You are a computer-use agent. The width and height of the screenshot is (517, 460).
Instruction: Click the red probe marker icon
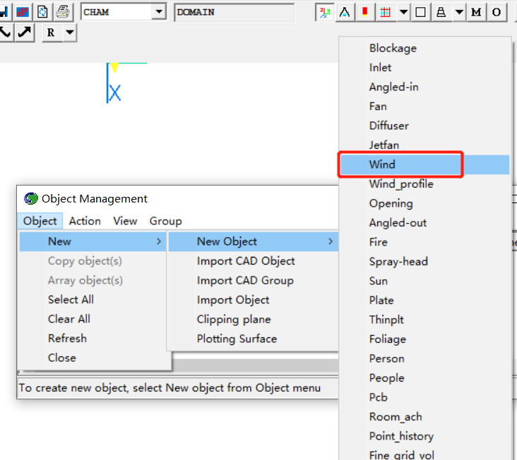(x=365, y=13)
